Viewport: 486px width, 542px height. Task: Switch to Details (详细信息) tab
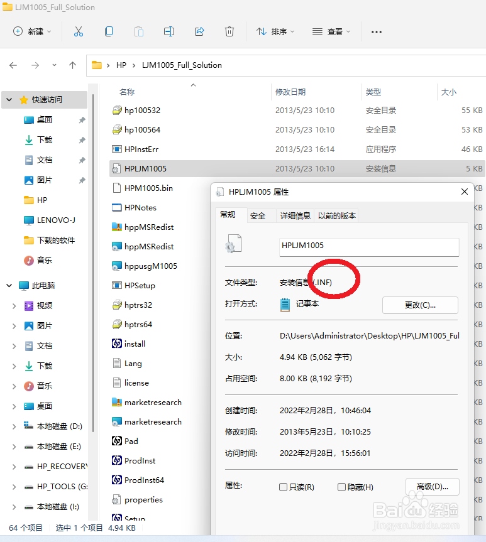[x=295, y=216]
